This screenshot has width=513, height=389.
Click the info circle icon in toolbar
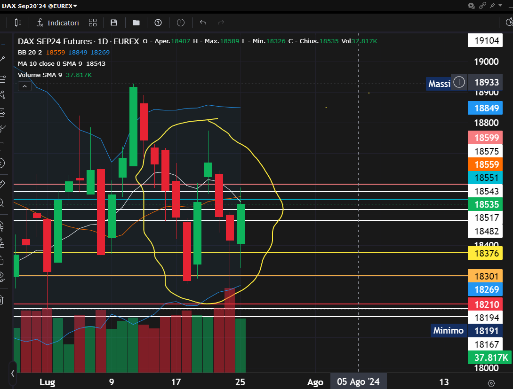tap(181, 23)
